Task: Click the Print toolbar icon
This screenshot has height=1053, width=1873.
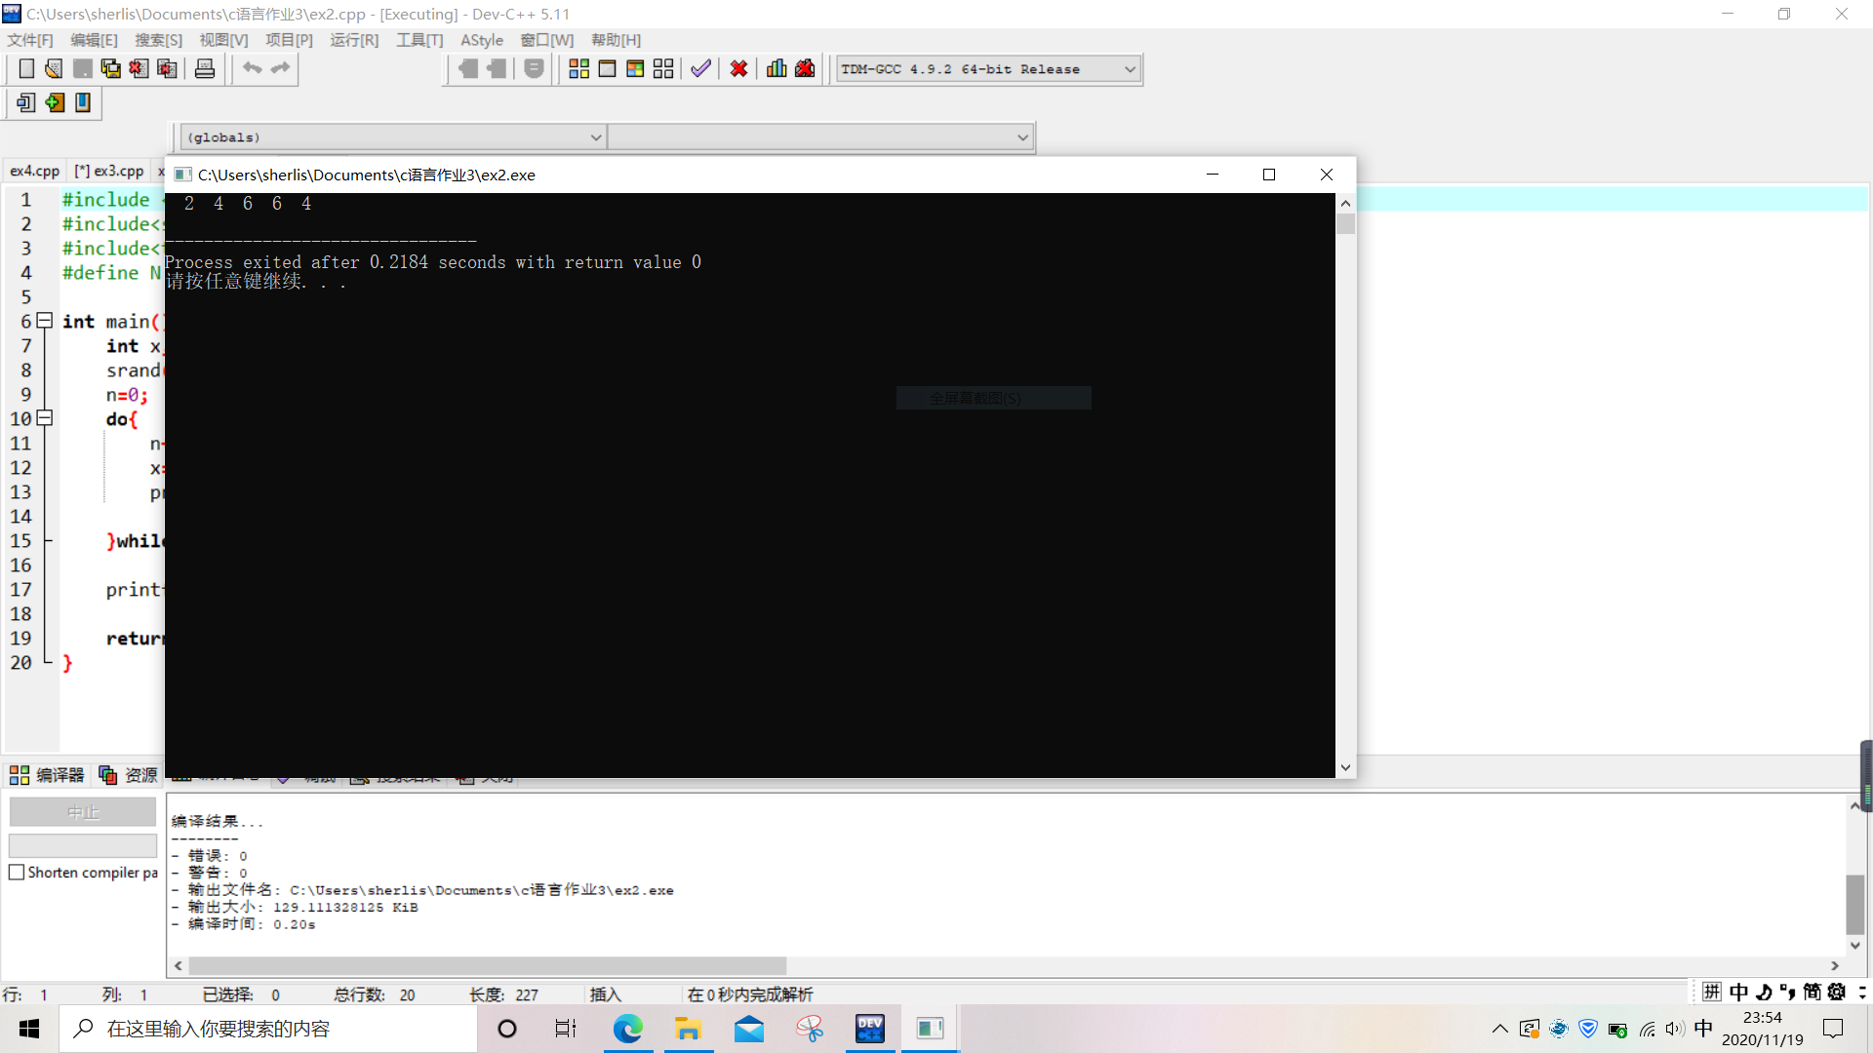Action: tap(205, 68)
